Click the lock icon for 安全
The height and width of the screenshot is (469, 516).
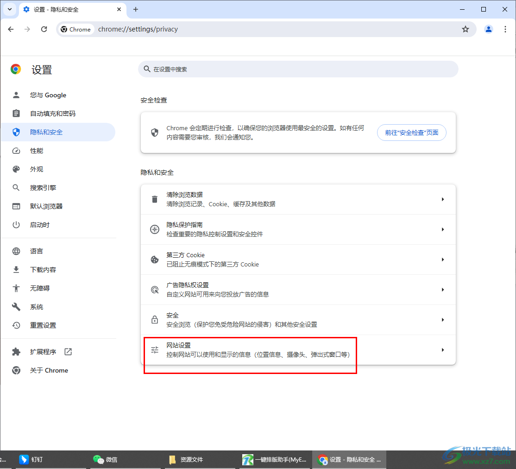[x=155, y=320]
